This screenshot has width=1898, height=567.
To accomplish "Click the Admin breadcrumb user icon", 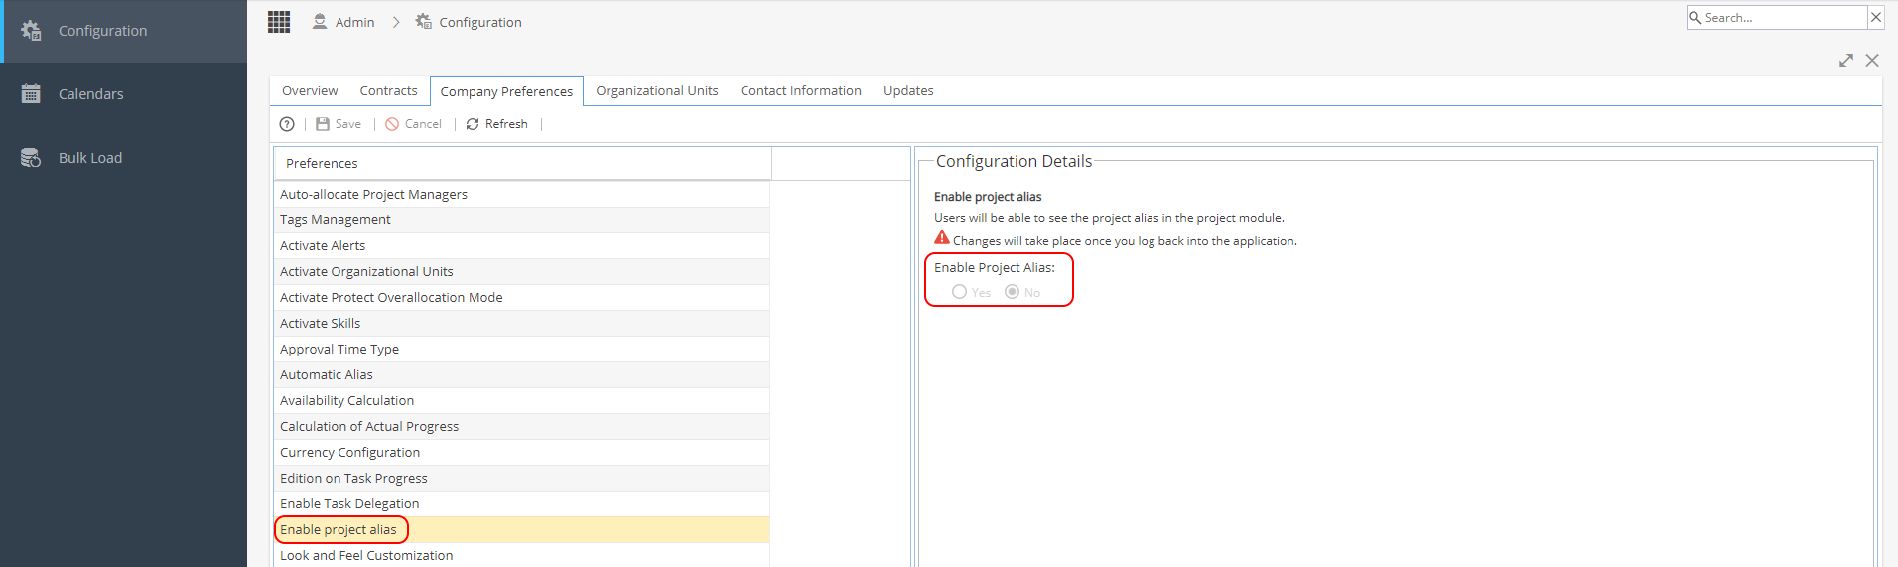I will [x=320, y=22].
